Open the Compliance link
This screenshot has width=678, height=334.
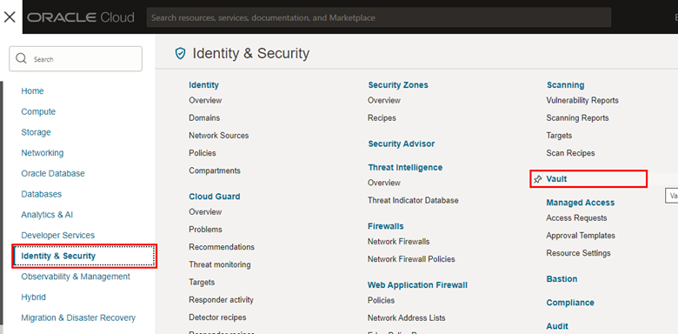click(x=570, y=303)
